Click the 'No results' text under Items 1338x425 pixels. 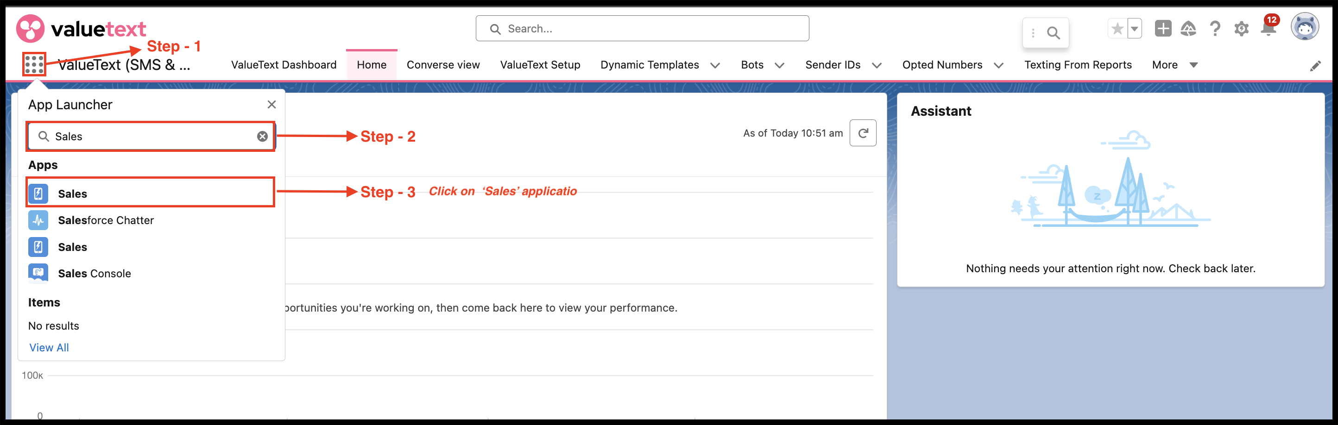point(53,325)
